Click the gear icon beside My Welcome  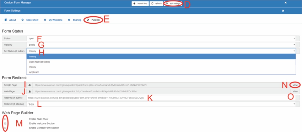(45, 20)
